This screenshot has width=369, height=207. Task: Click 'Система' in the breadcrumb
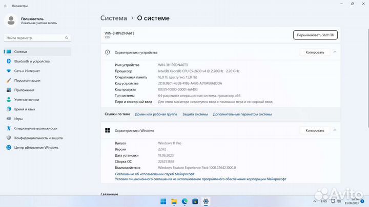(114, 18)
